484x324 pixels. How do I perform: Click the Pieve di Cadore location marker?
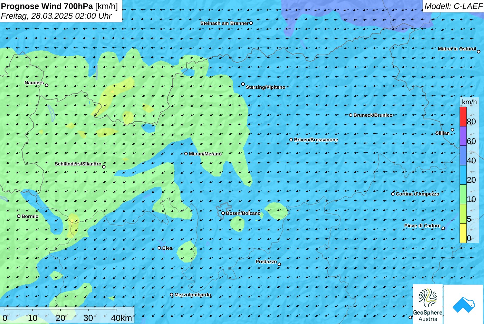(443, 228)
